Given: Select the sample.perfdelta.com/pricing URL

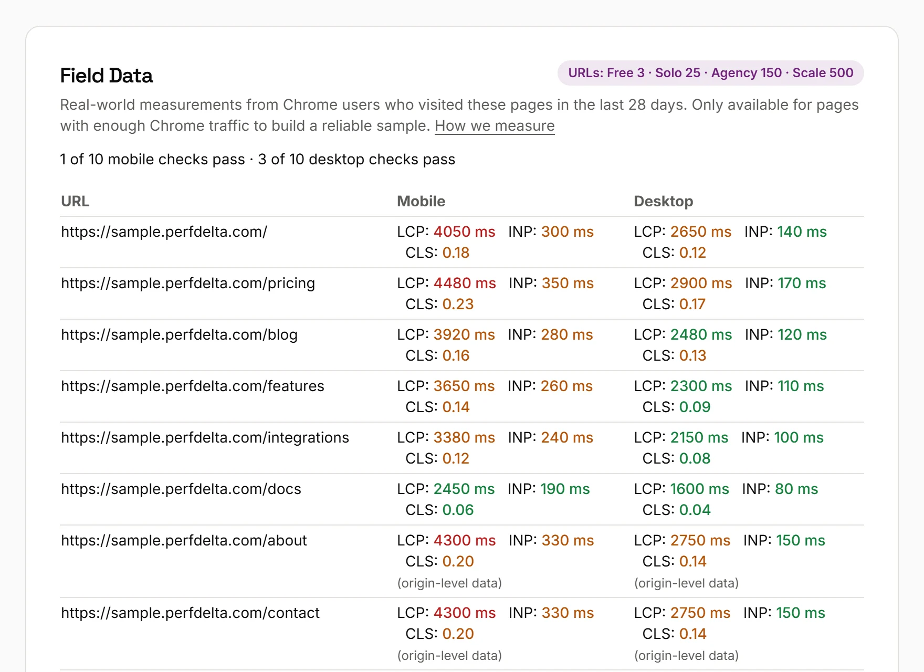Looking at the screenshot, I should point(188,283).
